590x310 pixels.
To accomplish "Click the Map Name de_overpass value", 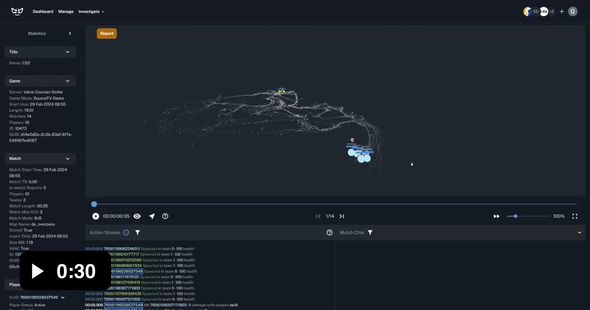I will point(43,224).
